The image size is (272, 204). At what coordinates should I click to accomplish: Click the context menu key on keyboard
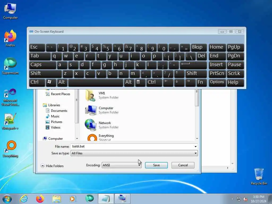click(140, 83)
